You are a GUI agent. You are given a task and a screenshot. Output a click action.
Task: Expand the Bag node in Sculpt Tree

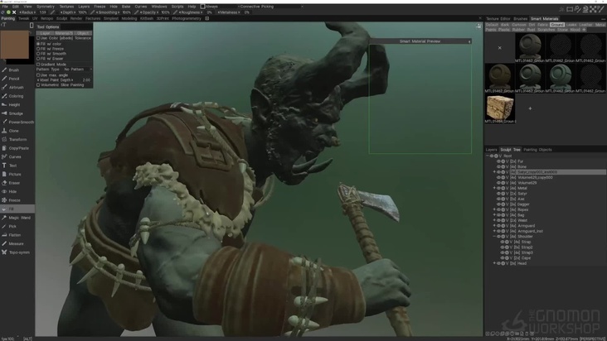(494, 215)
